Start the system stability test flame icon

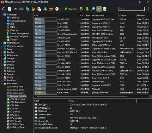click(x=33, y=9)
